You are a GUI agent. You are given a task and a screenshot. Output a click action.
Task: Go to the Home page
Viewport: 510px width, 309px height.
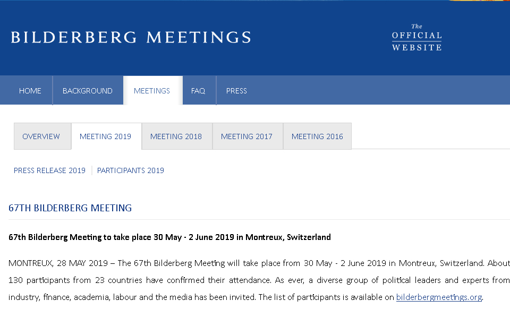tap(30, 91)
